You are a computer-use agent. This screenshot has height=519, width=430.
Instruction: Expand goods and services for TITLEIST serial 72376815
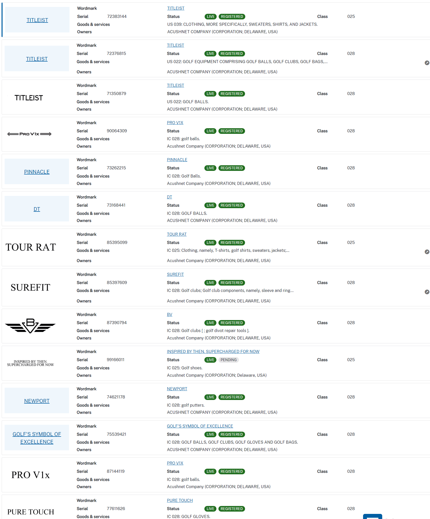(x=427, y=63)
